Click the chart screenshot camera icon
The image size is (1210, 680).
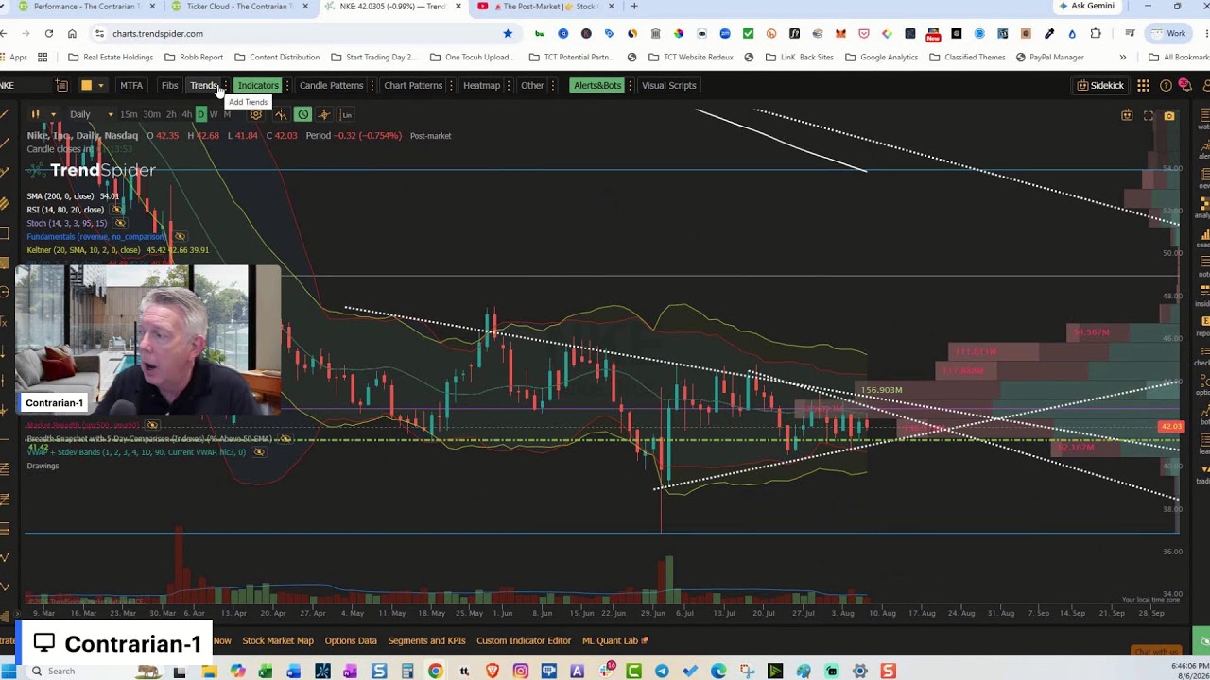coord(1169,115)
